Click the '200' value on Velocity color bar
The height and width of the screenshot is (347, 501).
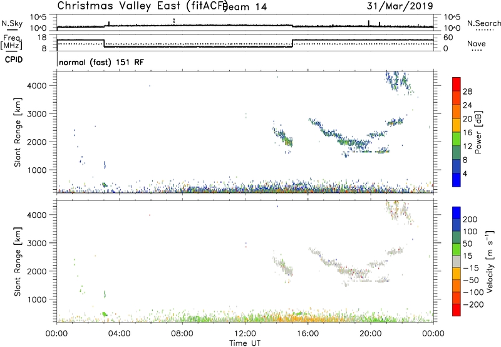(x=470, y=219)
